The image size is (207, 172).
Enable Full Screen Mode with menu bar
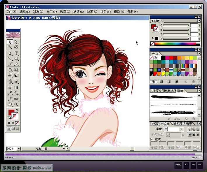pyautogui.click(x=13, y=129)
